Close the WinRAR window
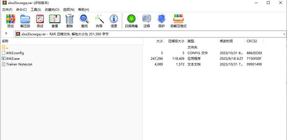The height and width of the screenshot is (140, 287). 280,3
